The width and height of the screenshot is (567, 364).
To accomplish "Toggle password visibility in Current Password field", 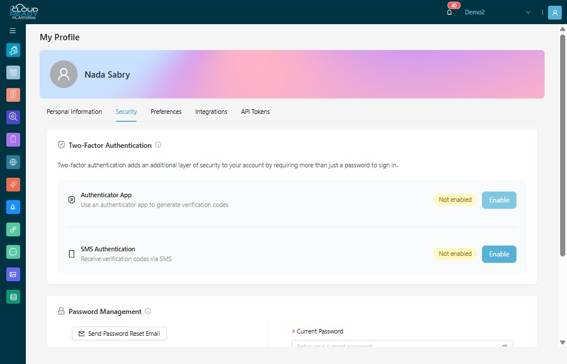I will (x=504, y=346).
